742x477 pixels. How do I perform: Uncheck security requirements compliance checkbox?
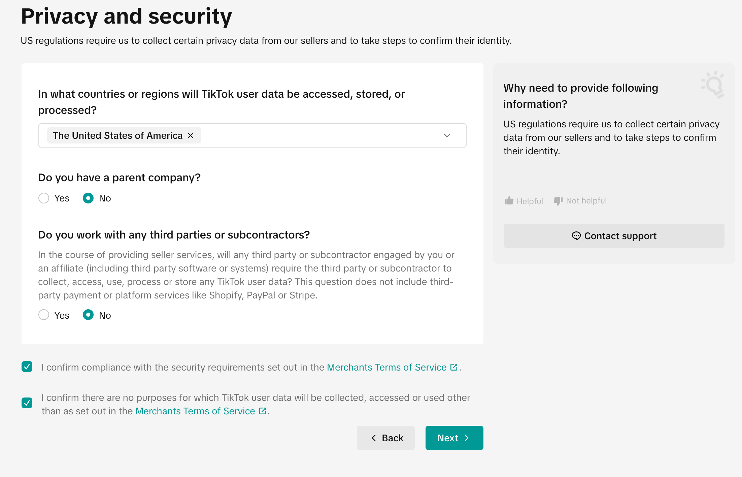coord(27,367)
